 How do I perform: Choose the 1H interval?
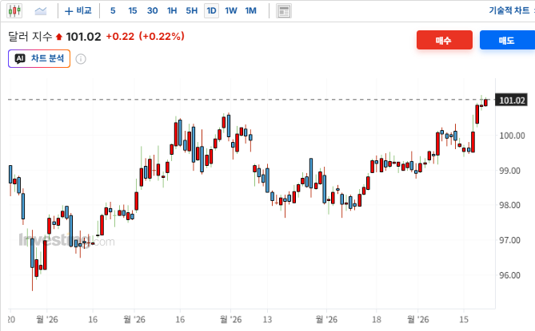pos(172,11)
